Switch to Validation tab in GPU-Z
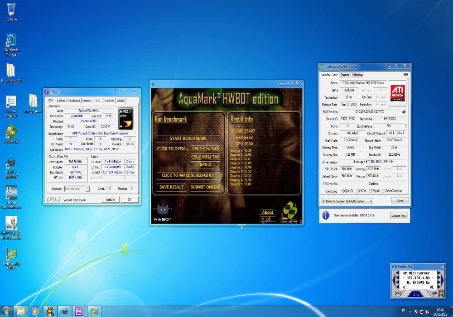453x317 pixels. coord(357,75)
